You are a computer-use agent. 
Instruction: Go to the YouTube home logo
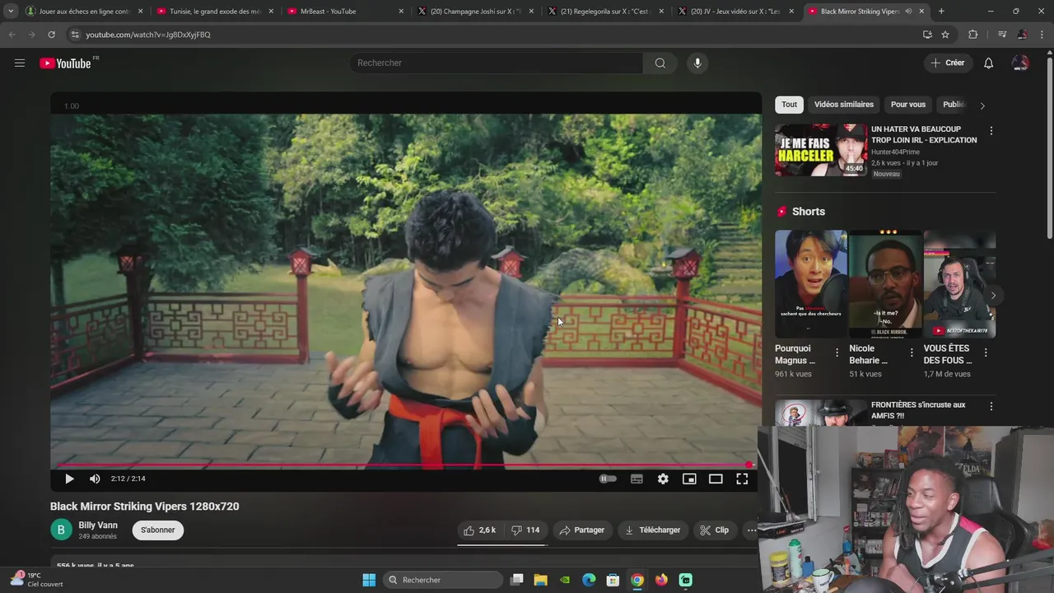(65, 63)
